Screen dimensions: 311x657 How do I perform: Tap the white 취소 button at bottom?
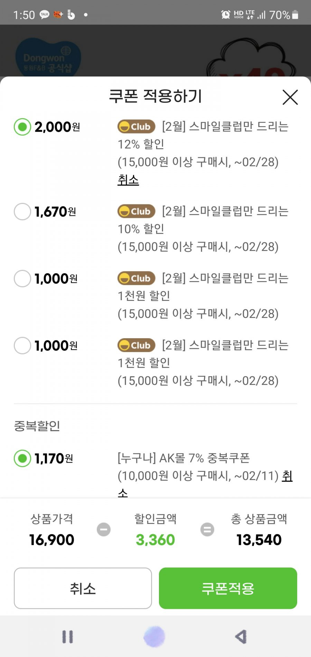tap(83, 588)
